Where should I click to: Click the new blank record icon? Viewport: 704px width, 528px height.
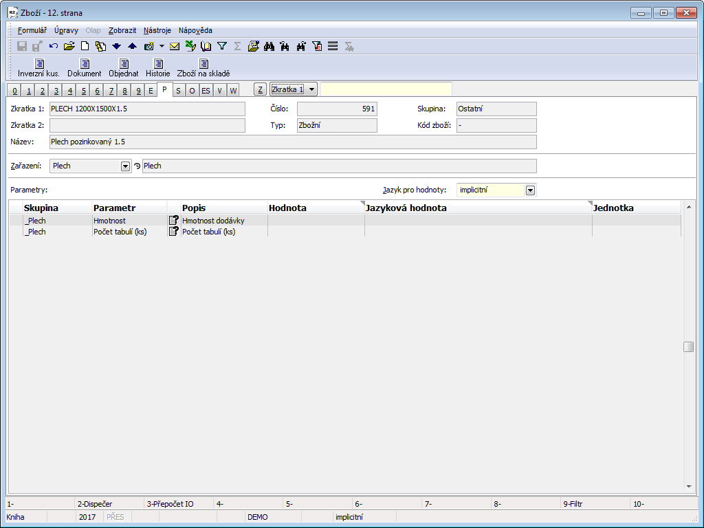(85, 46)
